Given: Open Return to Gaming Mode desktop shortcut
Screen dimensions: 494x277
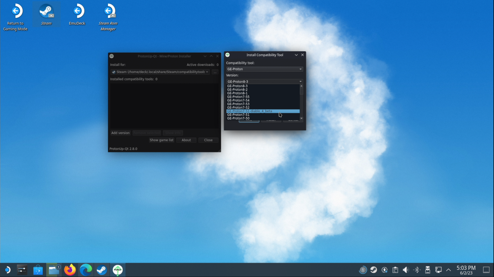Looking at the screenshot, I should (x=15, y=17).
